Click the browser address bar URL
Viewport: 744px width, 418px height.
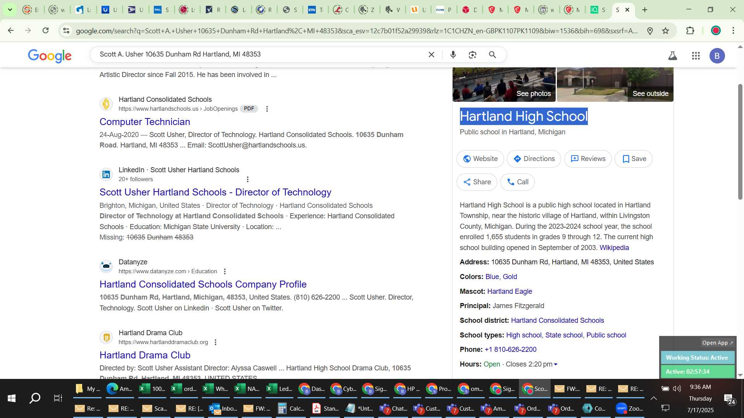356,31
